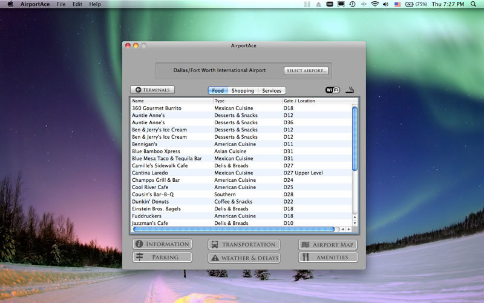Click the US flag input source icon
Image resolution: width=484 pixels, height=303 pixels.
click(x=397, y=4)
